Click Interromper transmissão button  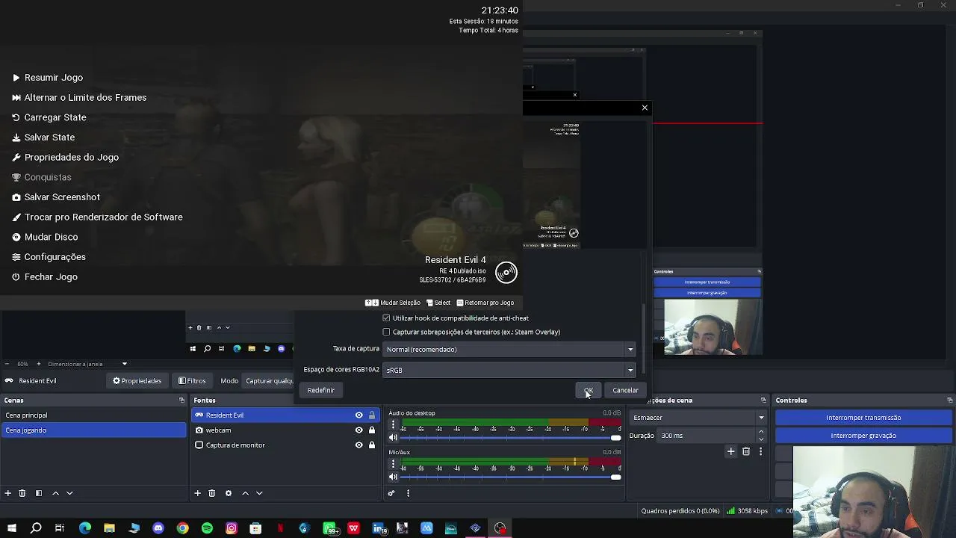click(863, 418)
